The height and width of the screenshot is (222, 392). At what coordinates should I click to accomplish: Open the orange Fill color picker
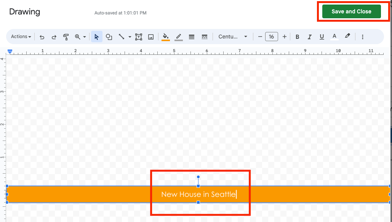[166, 37]
